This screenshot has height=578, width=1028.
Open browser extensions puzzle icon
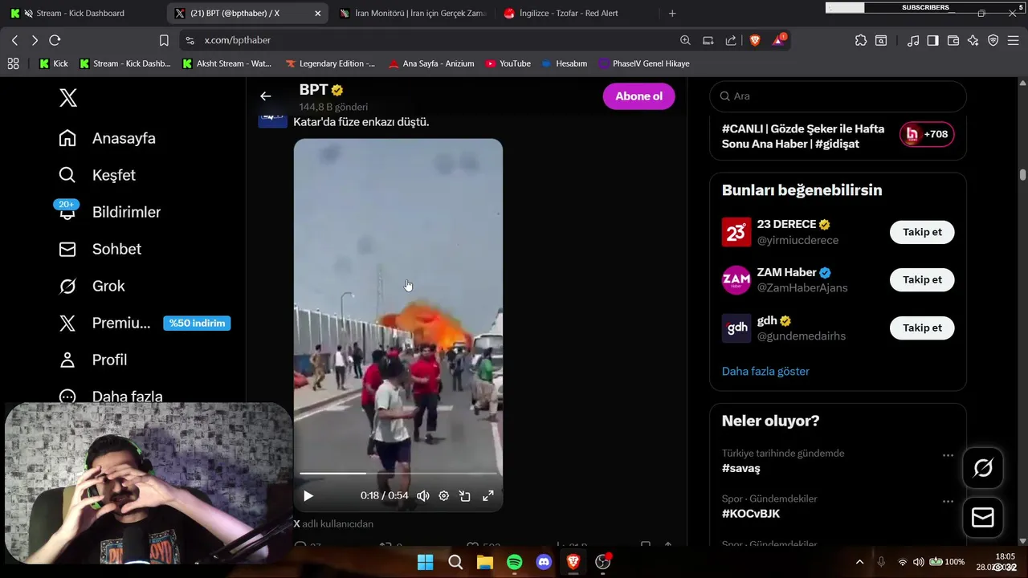tap(861, 40)
